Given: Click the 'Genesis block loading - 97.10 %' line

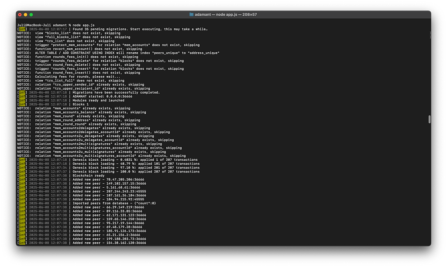Looking at the screenshot, I should tap(108, 168).
